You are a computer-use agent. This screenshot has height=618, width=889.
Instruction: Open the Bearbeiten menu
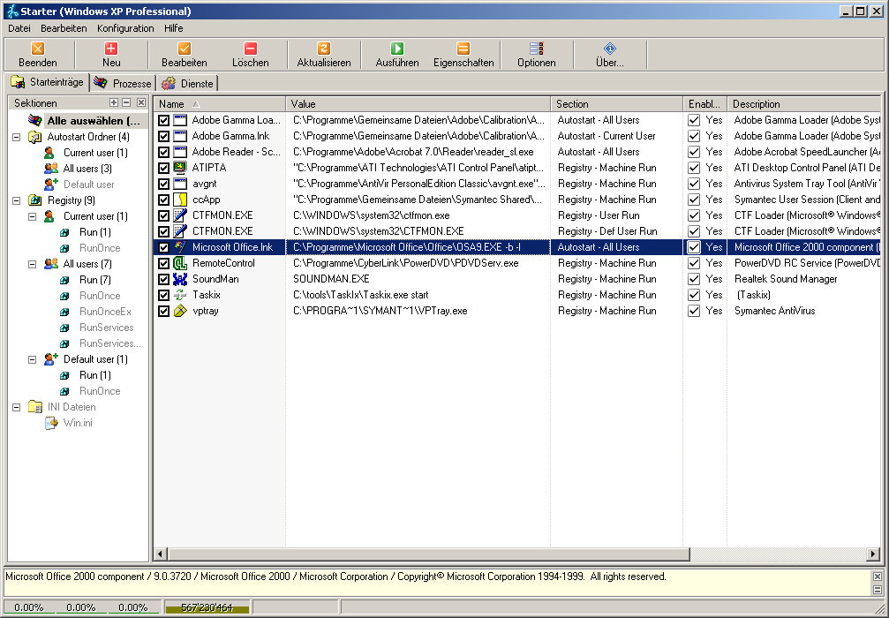(x=64, y=27)
